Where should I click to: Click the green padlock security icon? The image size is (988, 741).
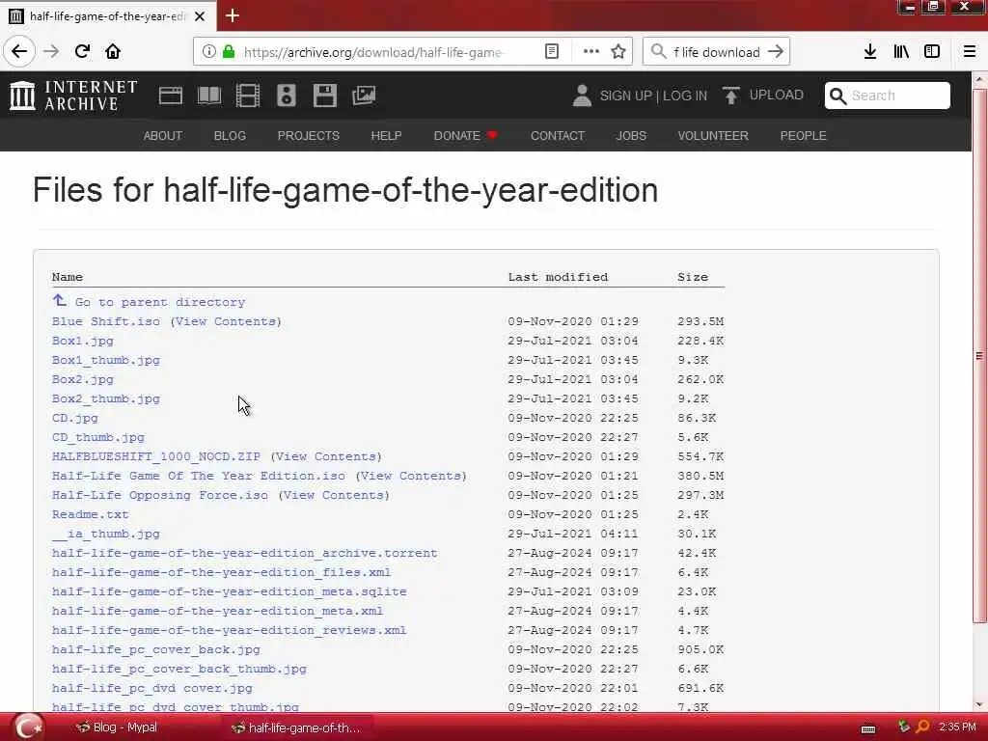click(229, 52)
